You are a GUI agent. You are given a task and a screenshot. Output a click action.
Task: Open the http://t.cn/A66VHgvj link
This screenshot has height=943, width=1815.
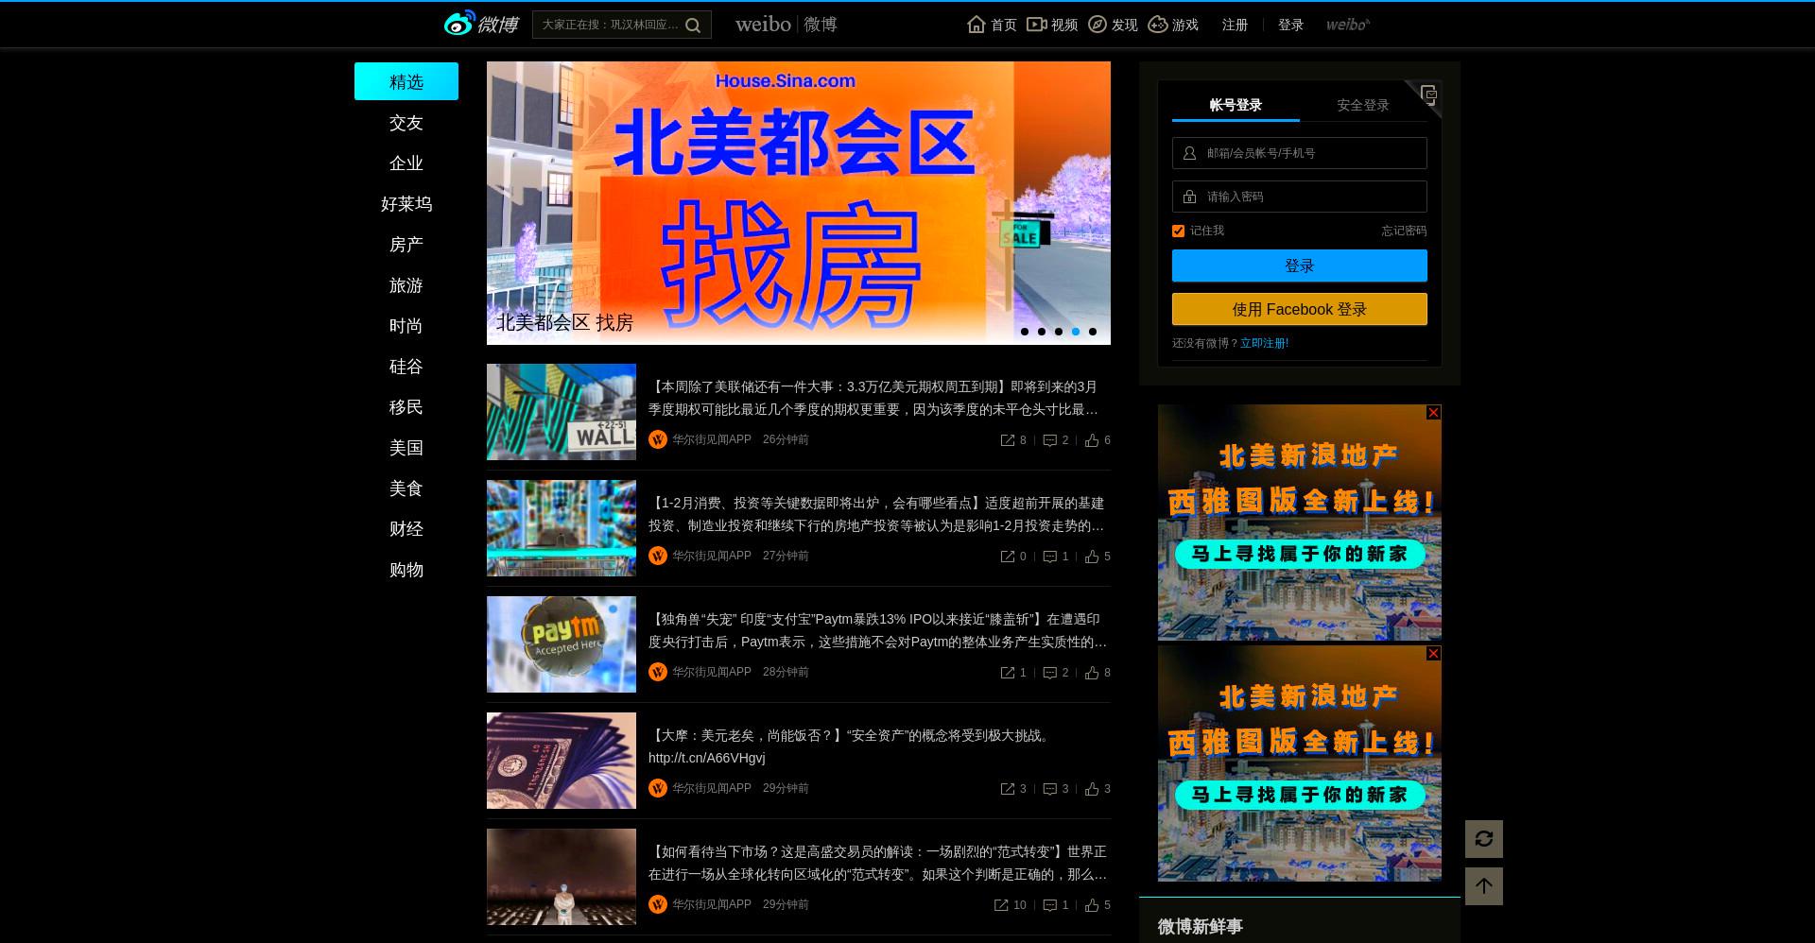coord(707,758)
